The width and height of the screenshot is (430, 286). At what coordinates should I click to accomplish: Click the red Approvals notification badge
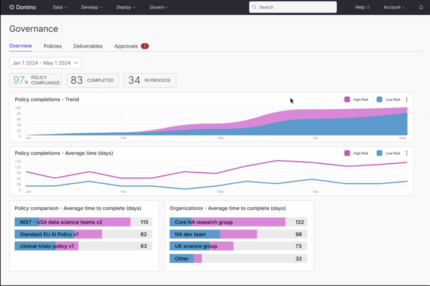click(x=144, y=46)
